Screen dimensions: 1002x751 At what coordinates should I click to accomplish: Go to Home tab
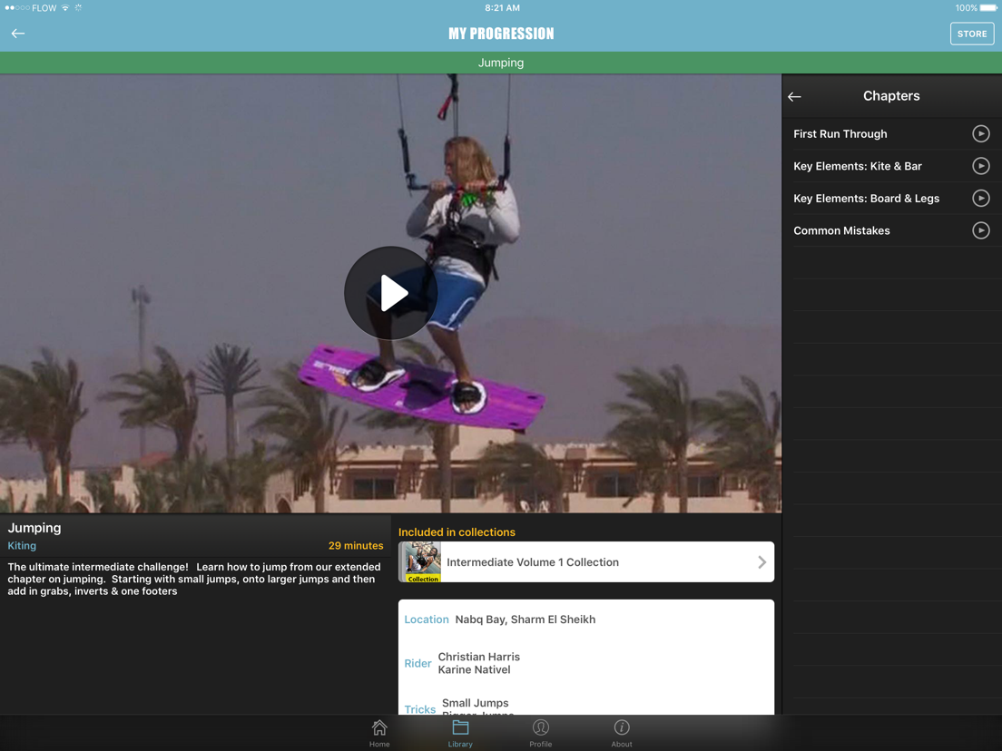tap(379, 734)
